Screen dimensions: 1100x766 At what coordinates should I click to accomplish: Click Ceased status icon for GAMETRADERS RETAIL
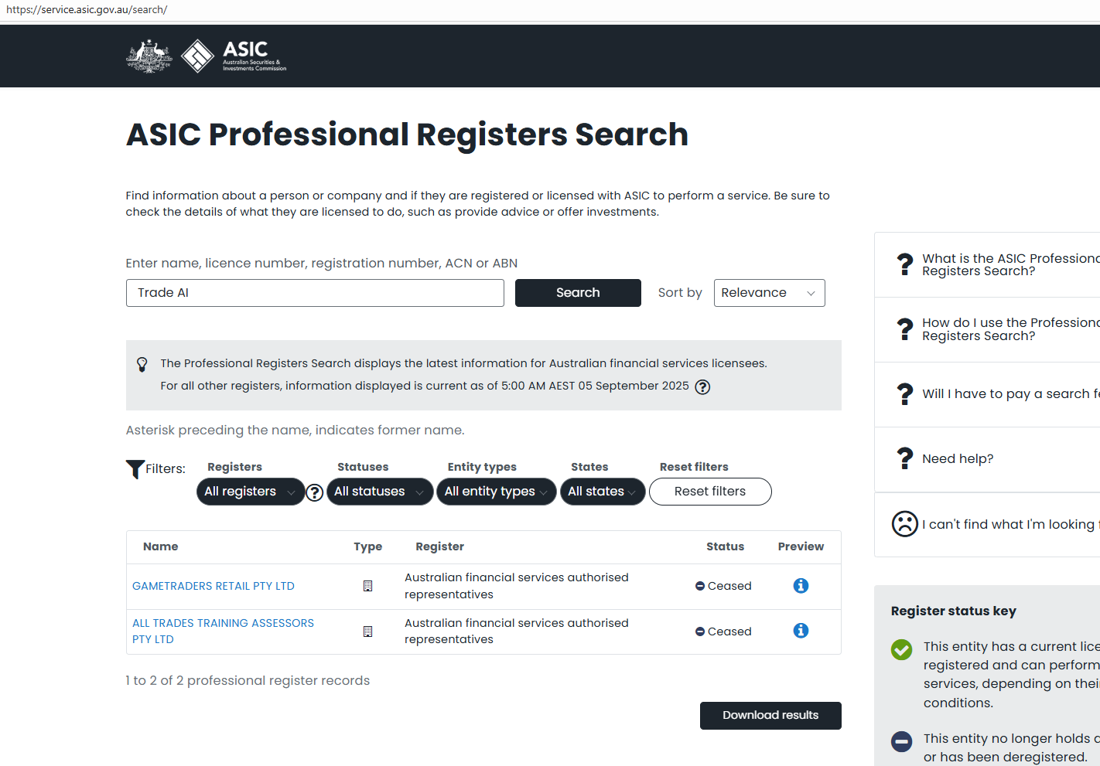[x=700, y=586]
